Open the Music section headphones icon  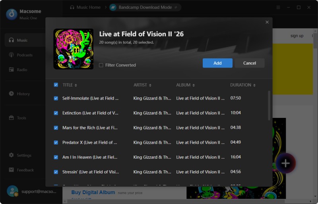coord(12,40)
